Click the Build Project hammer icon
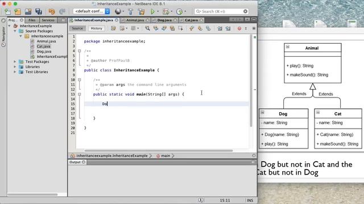Screen dimensions: 364x204 130,11
